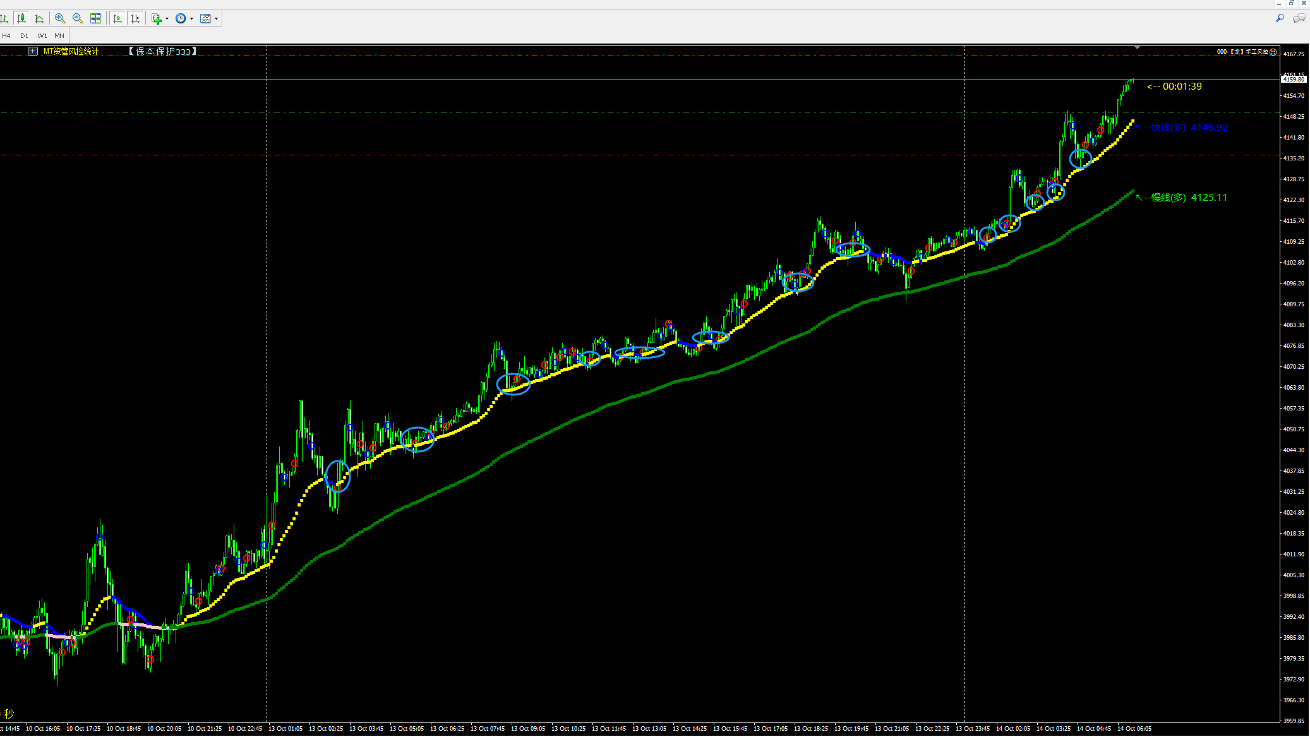
Task: Expand the periods dropdown arrow
Action: tap(191, 19)
